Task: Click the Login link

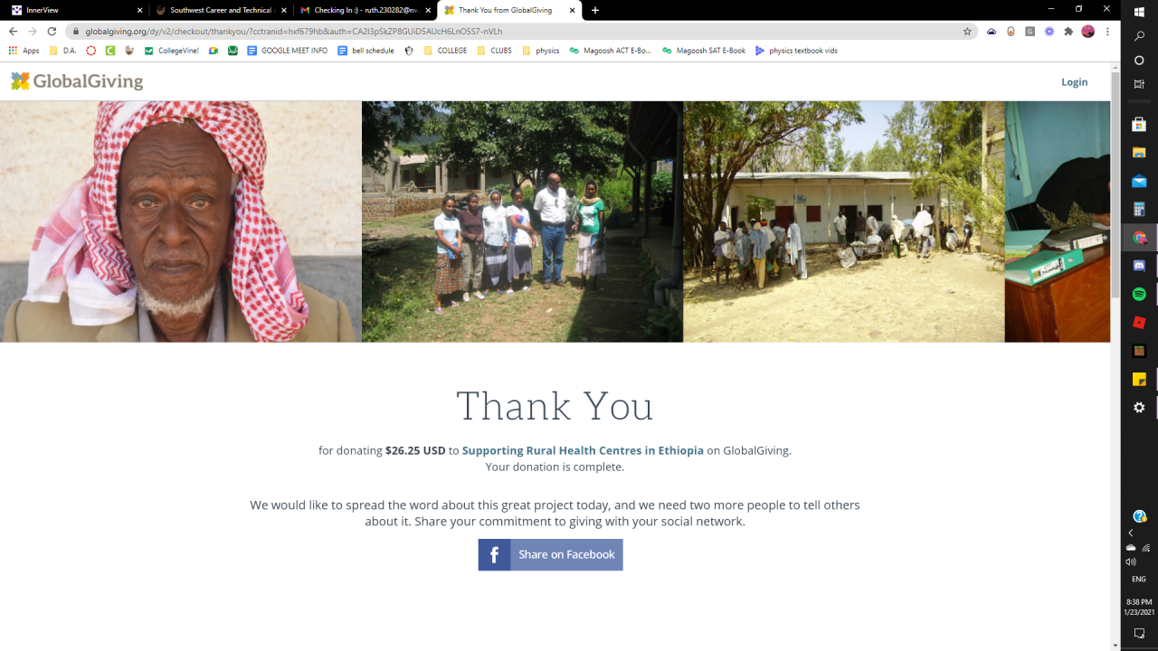Action: 1074,81
